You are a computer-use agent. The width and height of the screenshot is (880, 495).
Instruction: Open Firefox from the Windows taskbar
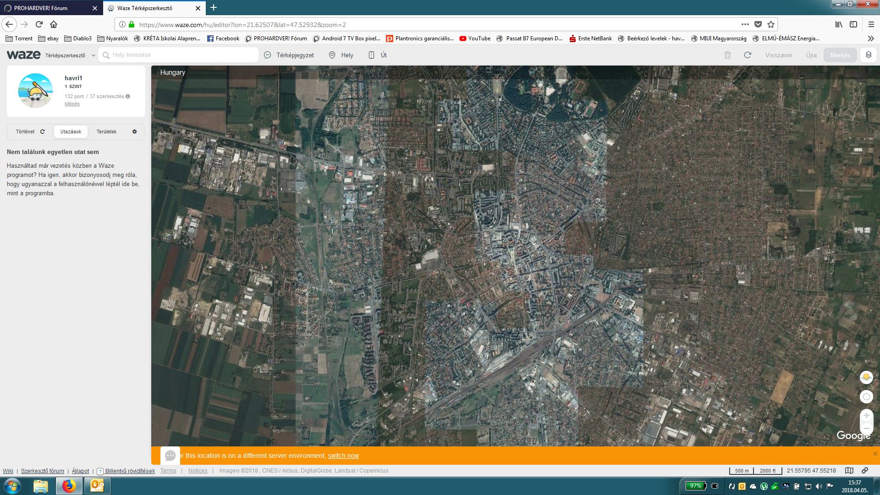(x=69, y=485)
